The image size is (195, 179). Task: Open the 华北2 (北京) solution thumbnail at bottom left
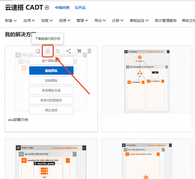pyautogui.click(x=51, y=162)
